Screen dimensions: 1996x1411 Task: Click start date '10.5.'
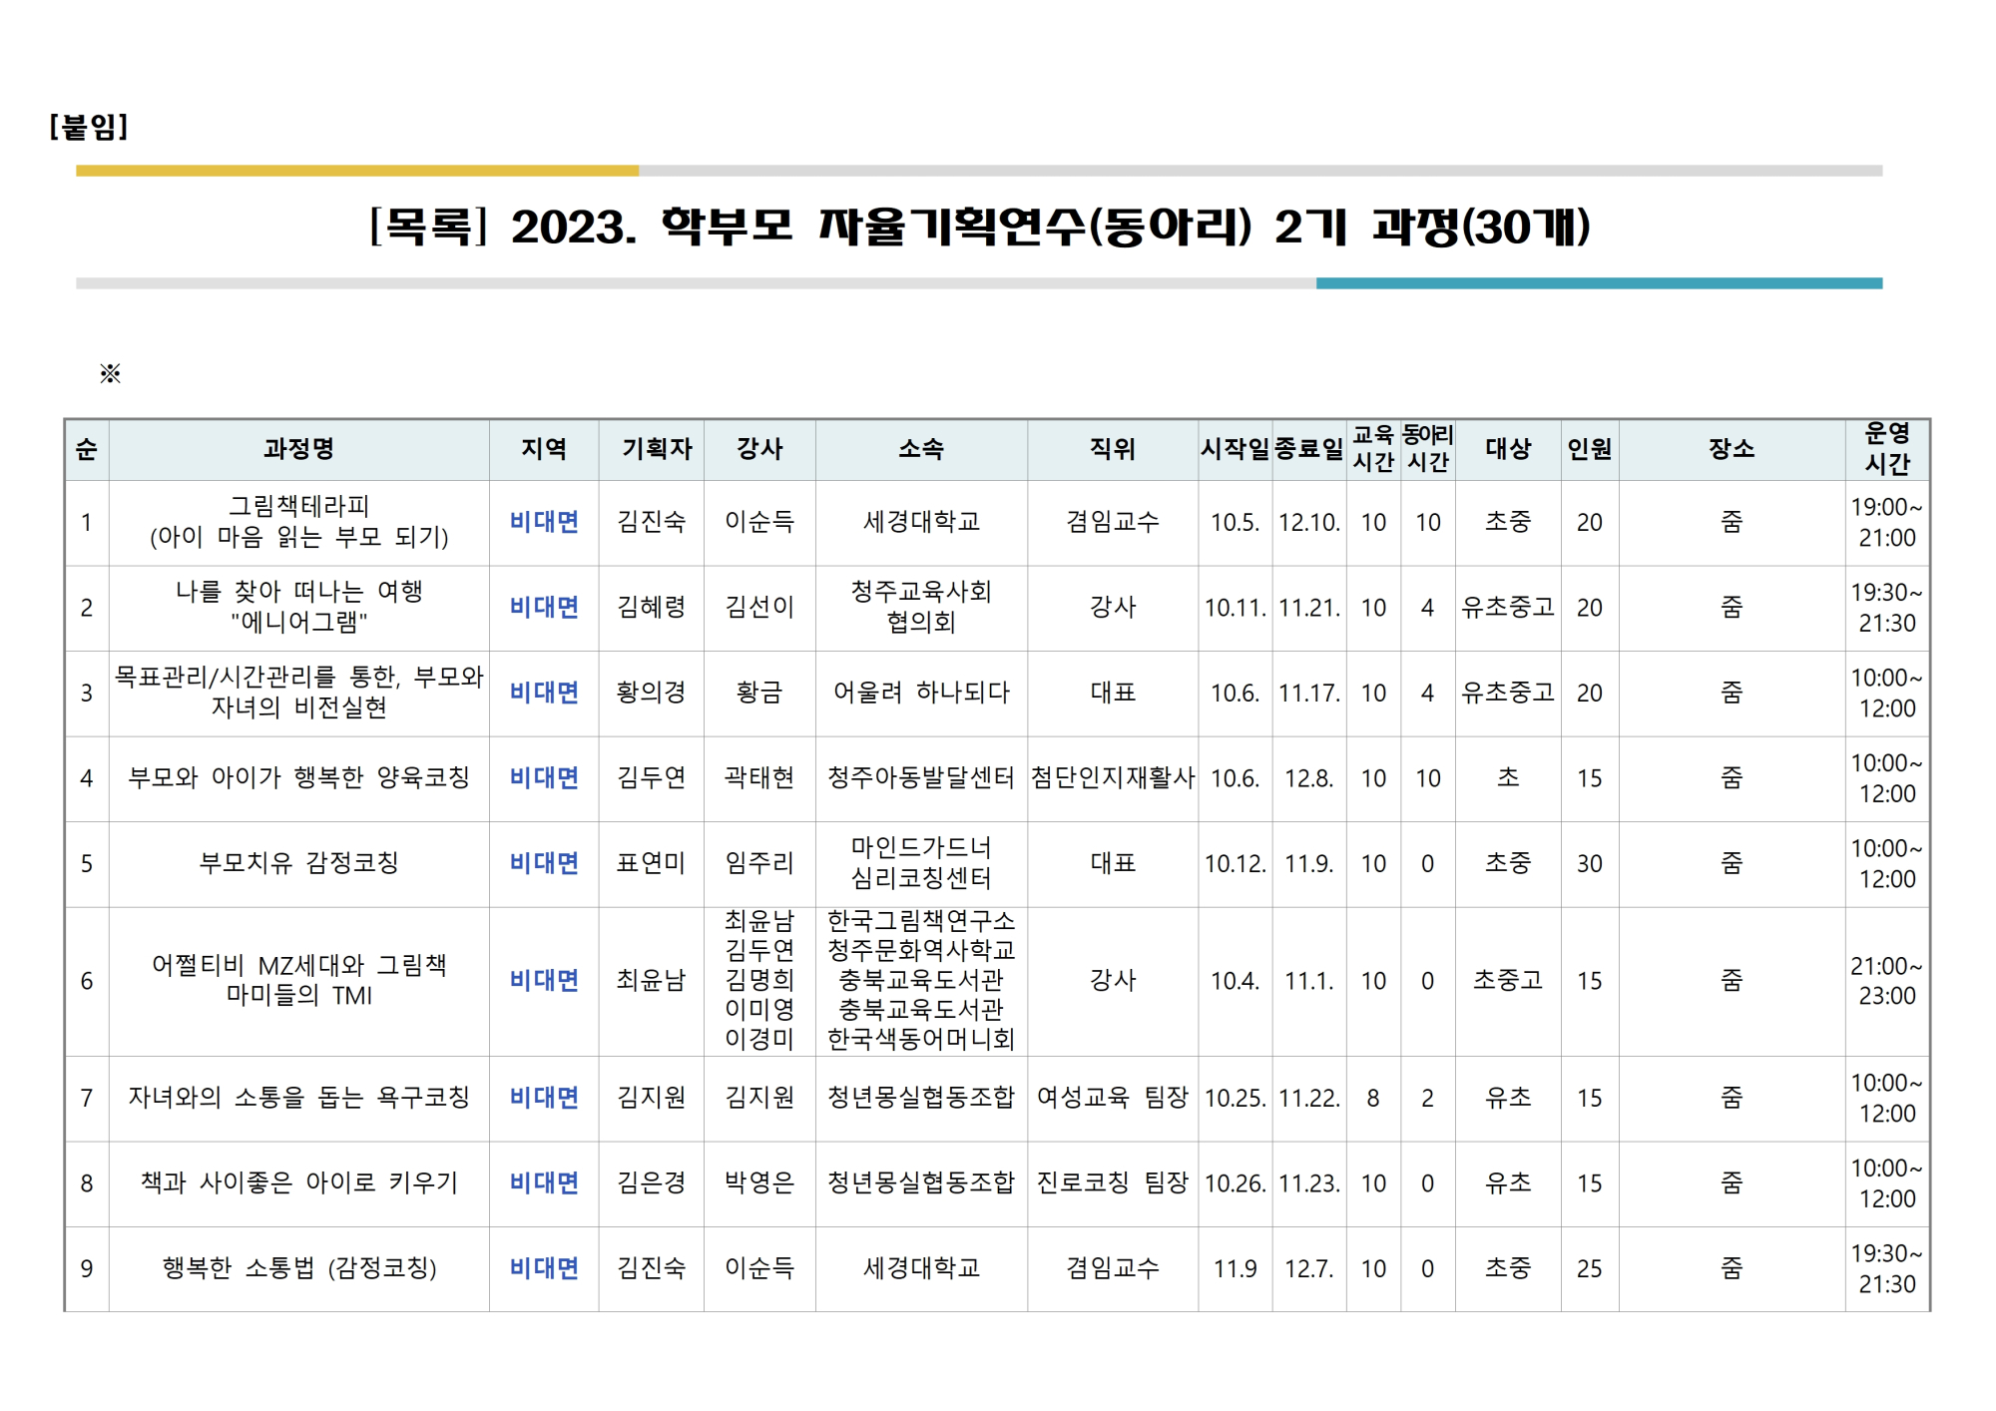point(1236,522)
